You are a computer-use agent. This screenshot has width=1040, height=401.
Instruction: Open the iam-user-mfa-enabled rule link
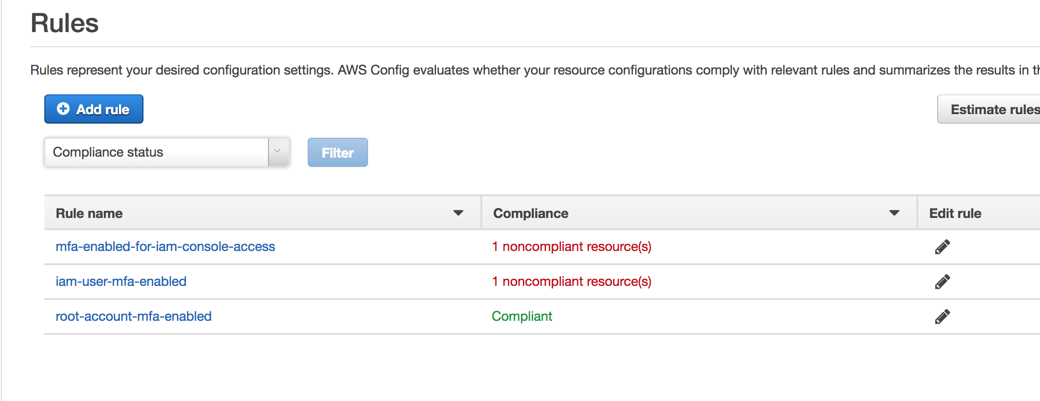point(121,282)
